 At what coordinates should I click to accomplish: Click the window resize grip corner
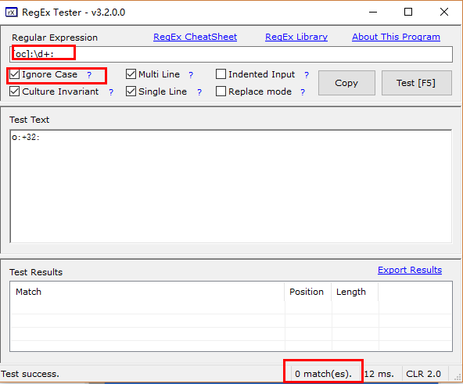458,377
